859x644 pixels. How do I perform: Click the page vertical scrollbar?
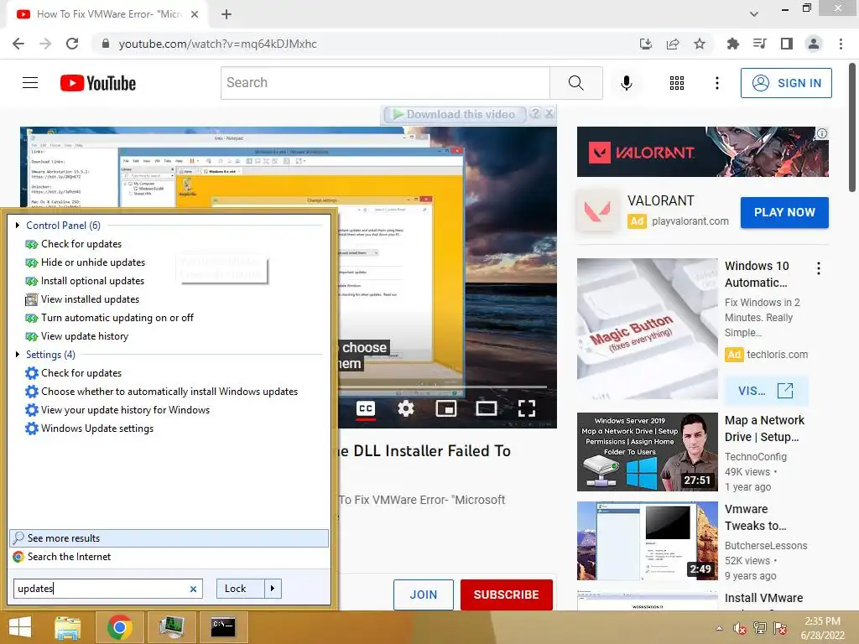point(852,127)
